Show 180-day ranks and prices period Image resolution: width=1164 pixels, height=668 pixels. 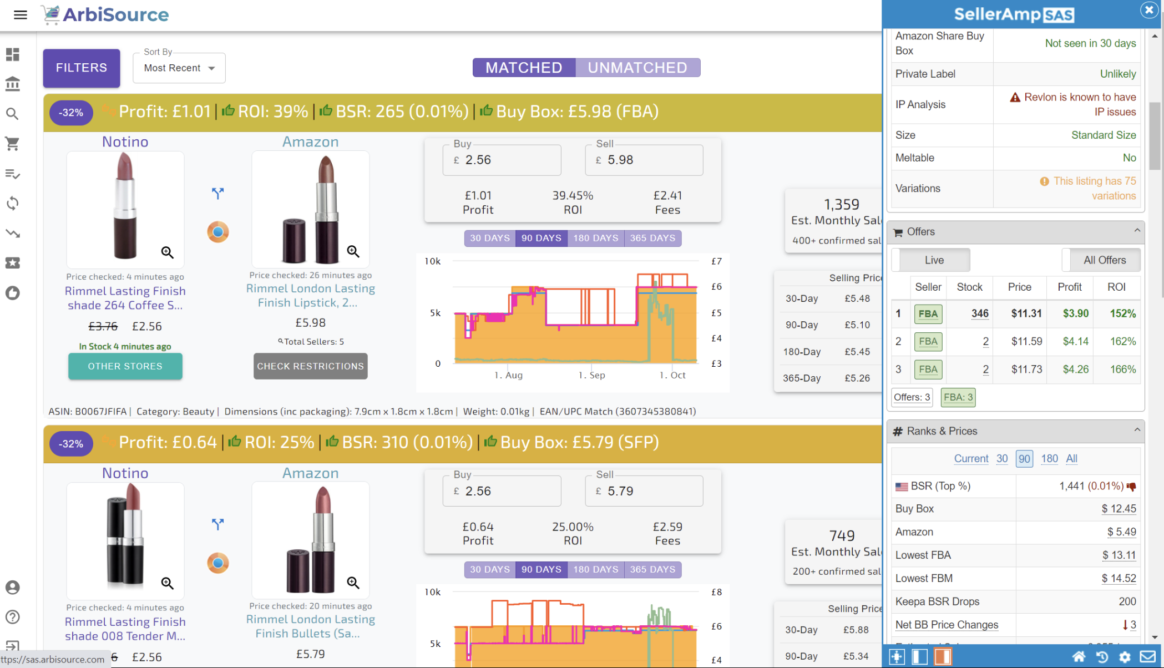click(x=1049, y=459)
